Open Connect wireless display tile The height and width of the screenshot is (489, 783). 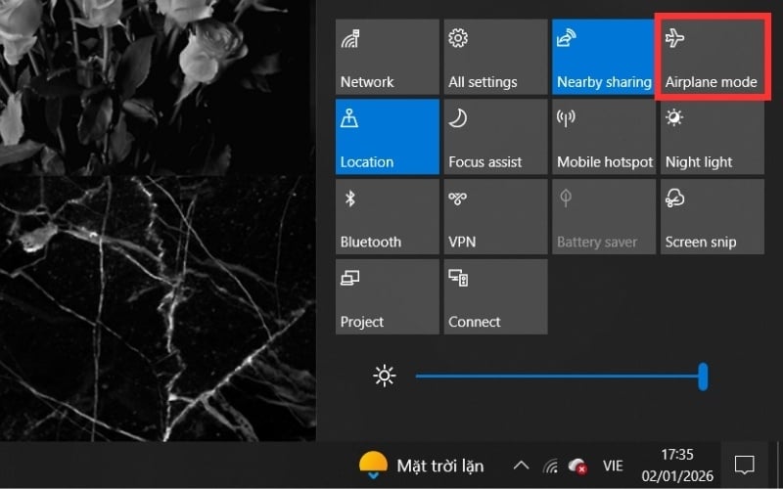pos(494,297)
